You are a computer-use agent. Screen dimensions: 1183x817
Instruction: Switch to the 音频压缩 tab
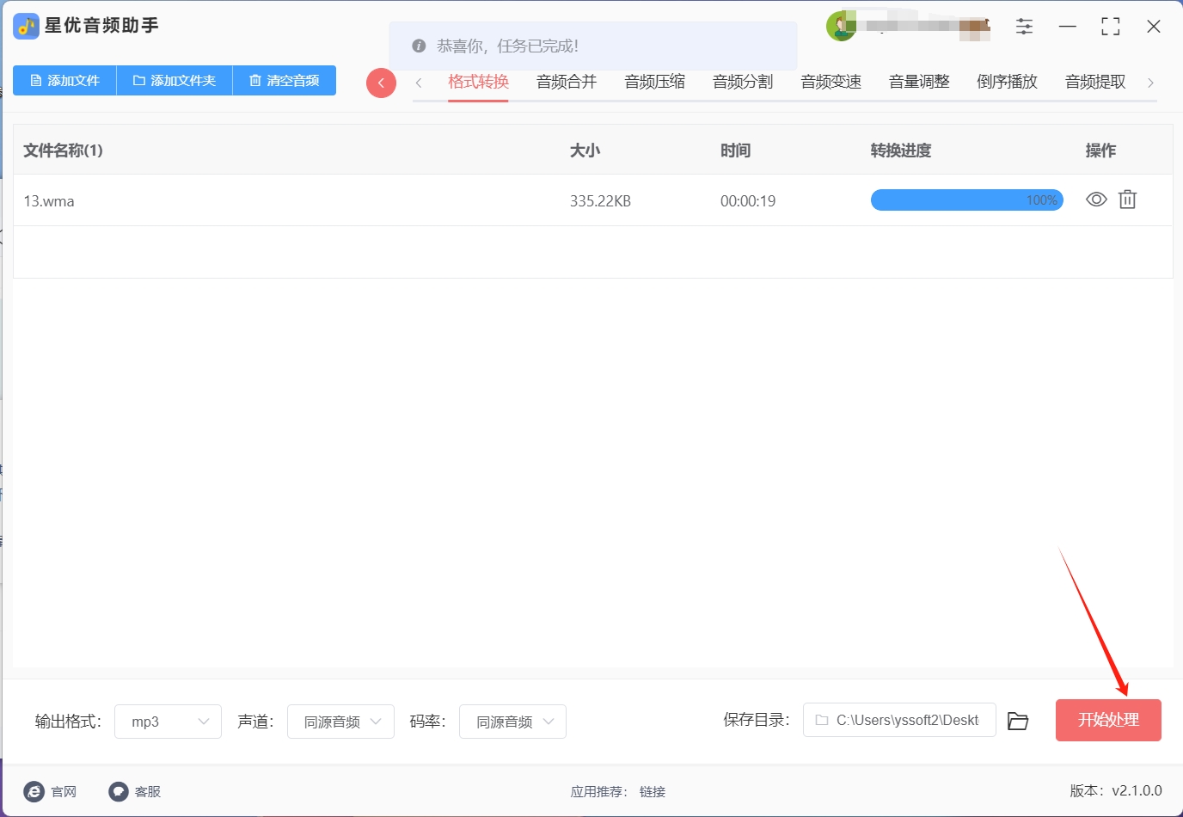(654, 82)
